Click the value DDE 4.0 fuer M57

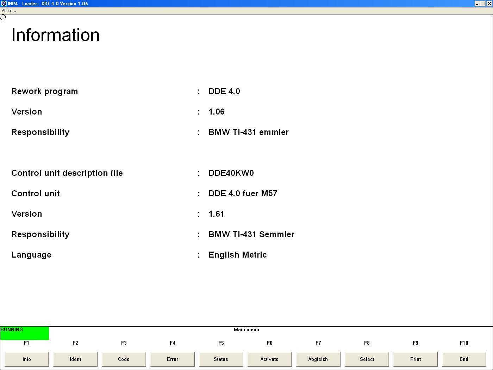pyautogui.click(x=243, y=193)
